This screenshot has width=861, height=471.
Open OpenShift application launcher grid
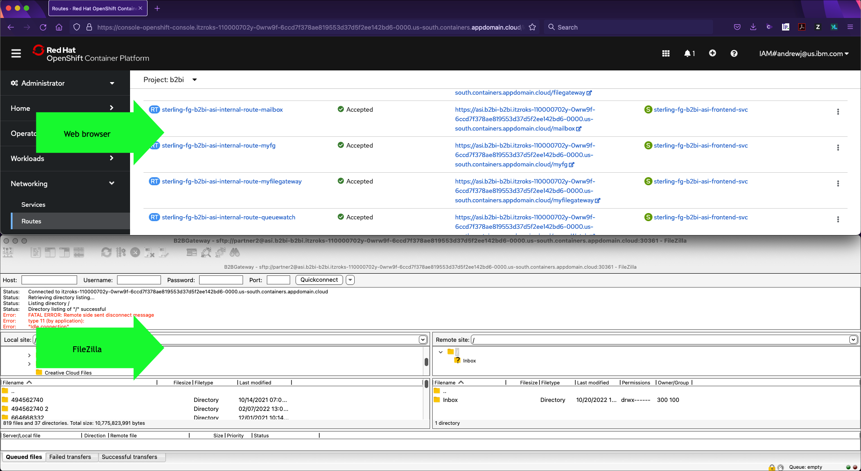point(666,53)
